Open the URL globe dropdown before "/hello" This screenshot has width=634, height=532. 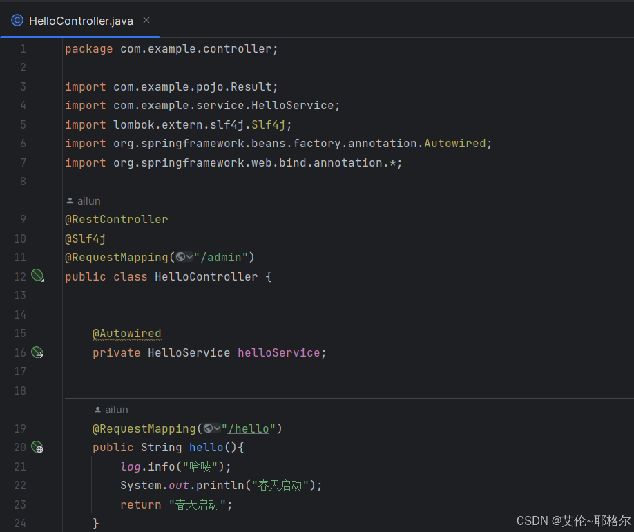(212, 428)
